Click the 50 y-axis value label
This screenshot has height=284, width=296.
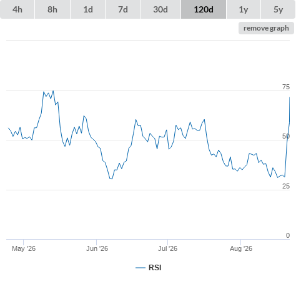point(286,136)
